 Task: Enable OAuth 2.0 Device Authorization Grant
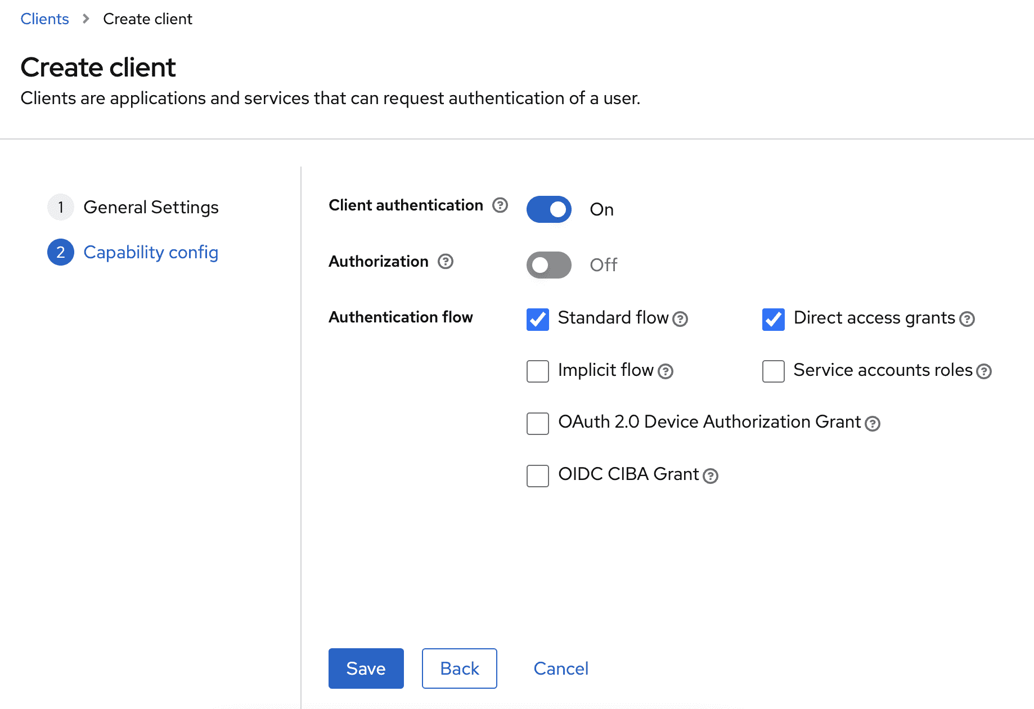pos(537,424)
